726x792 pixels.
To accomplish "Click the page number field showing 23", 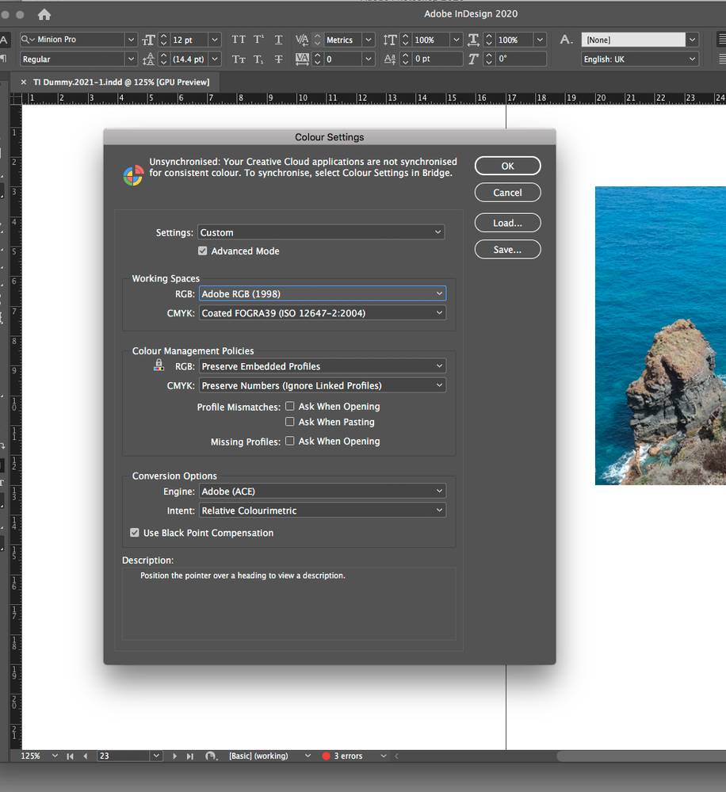I will click(124, 756).
